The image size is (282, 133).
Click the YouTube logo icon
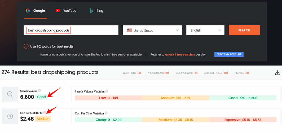point(58,11)
